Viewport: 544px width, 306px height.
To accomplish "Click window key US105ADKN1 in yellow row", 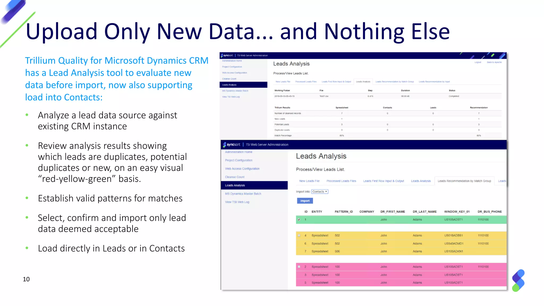I will pos(453,251).
